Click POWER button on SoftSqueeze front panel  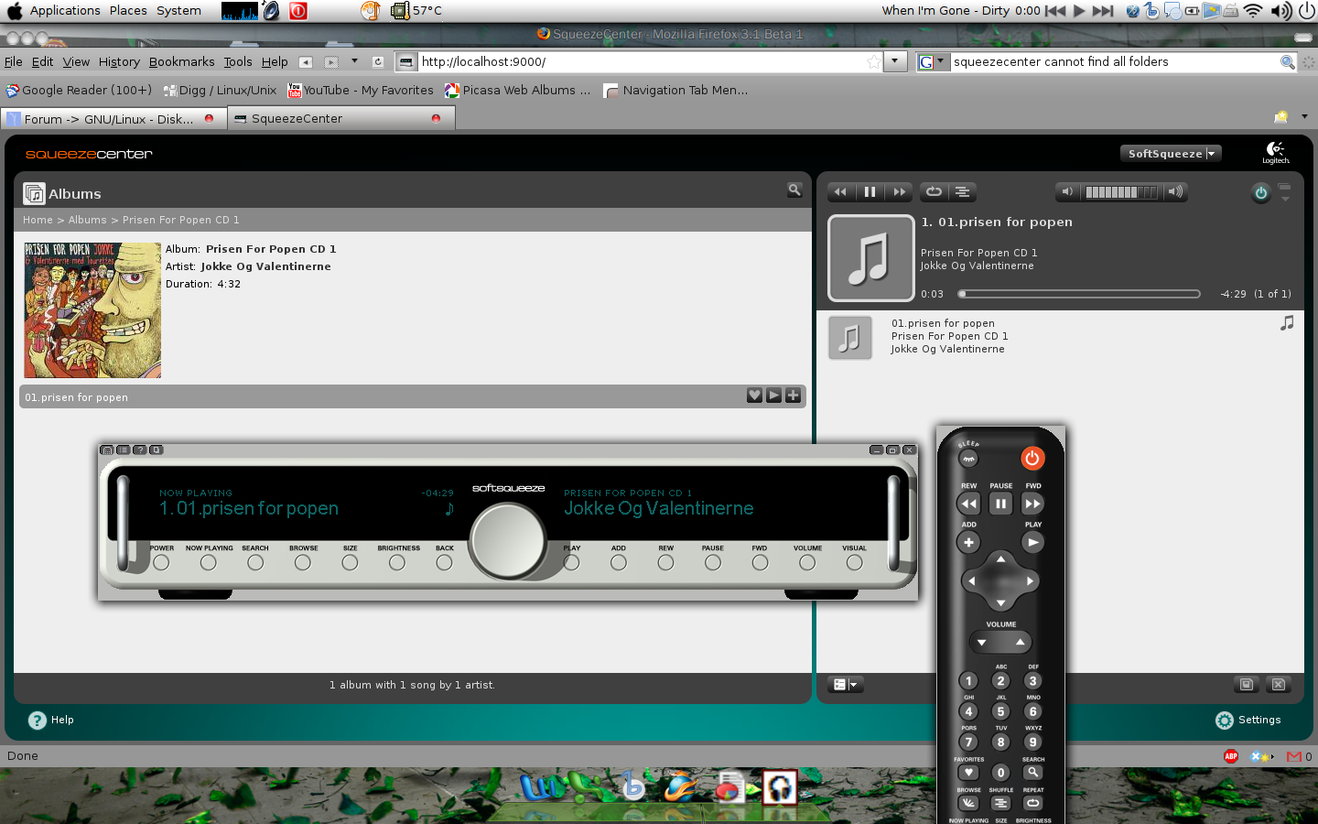click(x=162, y=563)
